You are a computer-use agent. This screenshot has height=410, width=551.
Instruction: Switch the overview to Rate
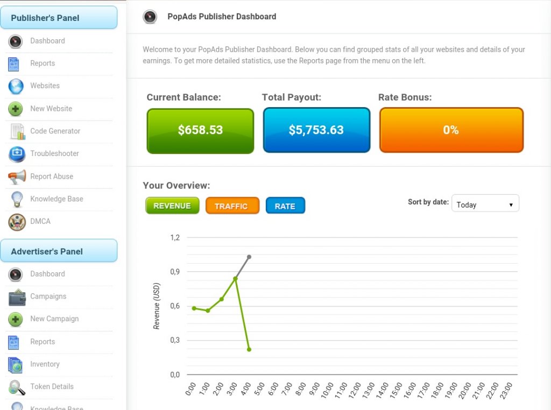click(x=285, y=206)
